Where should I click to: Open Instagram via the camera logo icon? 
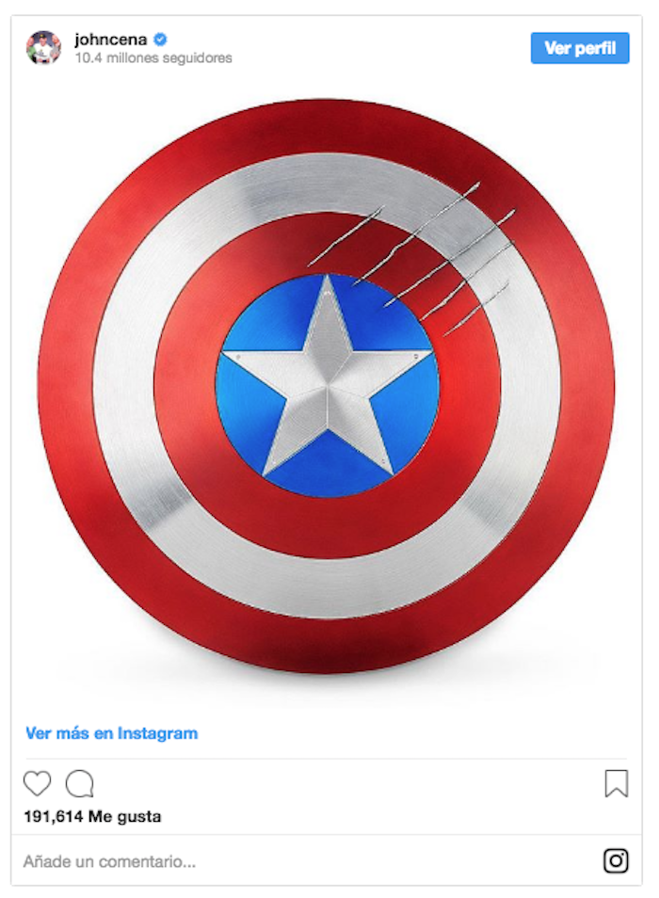(616, 860)
